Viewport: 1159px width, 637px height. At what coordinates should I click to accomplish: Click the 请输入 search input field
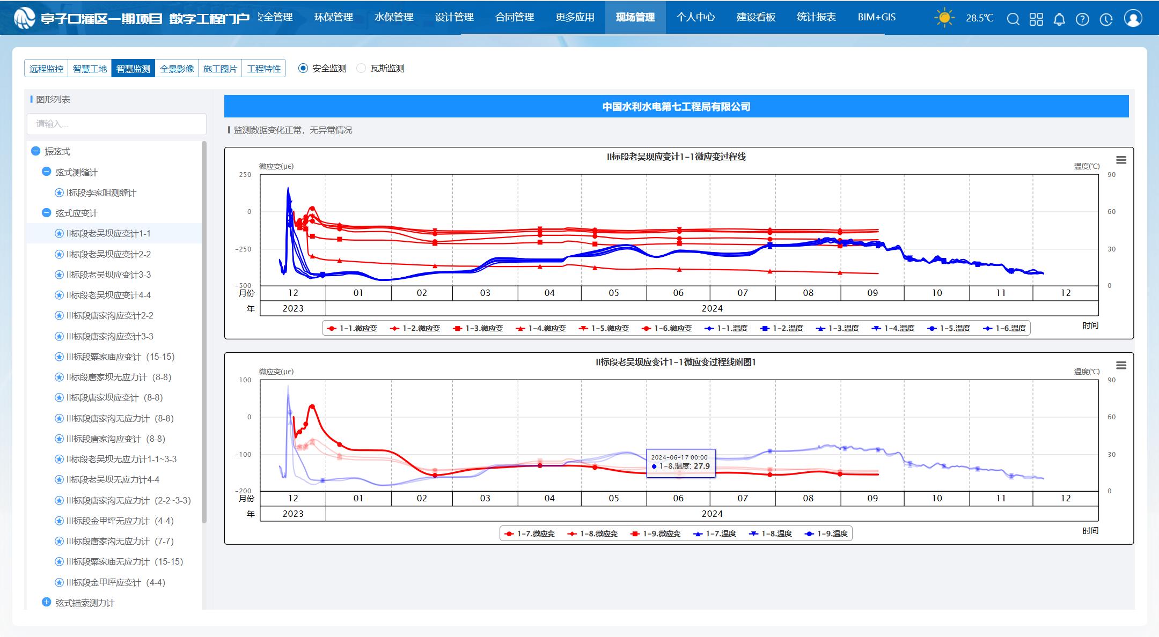coord(116,124)
